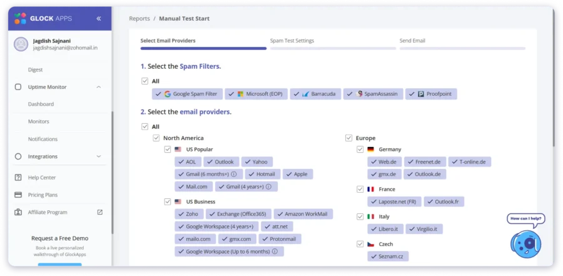Click the Proofpoint logo icon
Screen dimensions: 563x276
(421, 94)
